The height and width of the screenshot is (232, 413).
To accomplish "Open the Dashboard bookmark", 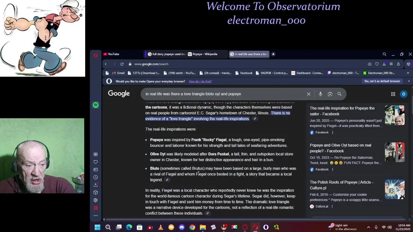I will coord(307,73).
